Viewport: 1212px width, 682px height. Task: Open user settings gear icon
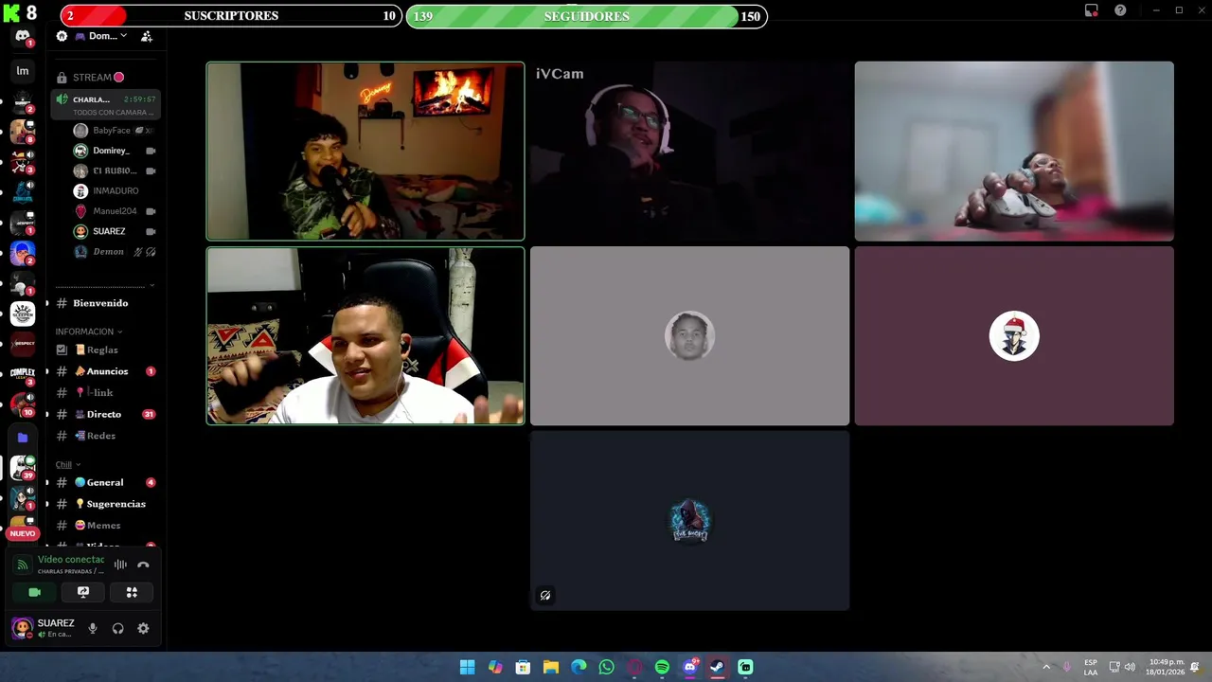point(143,628)
